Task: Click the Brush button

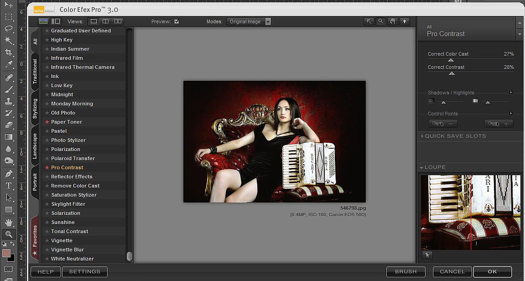Action: pyautogui.click(x=405, y=271)
